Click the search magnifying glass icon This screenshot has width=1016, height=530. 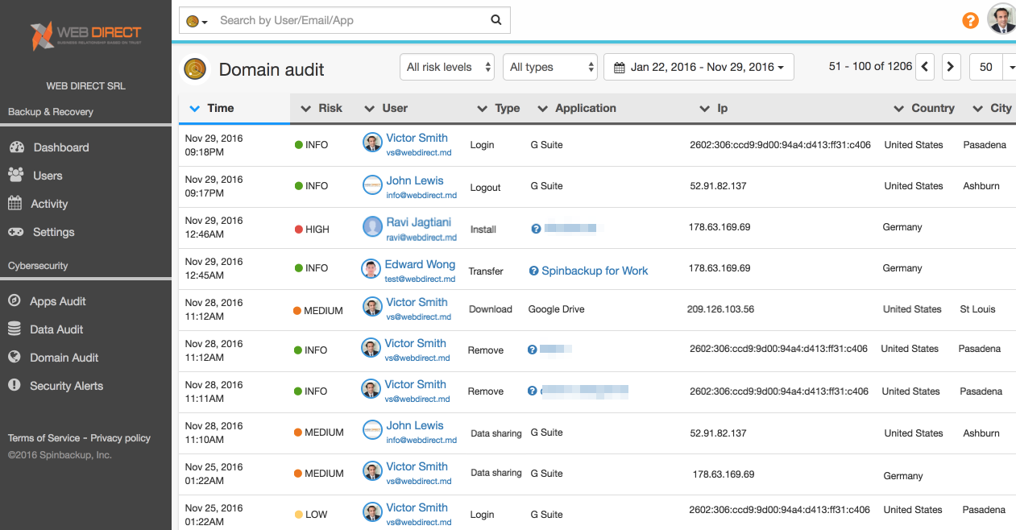coord(496,20)
